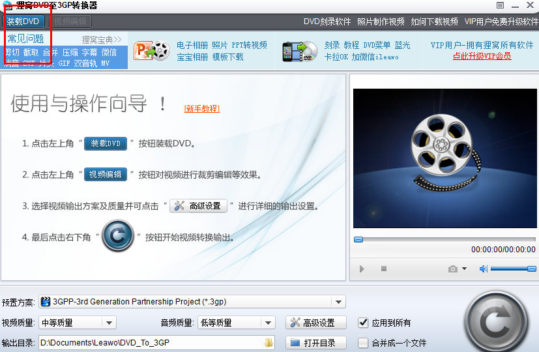Viewport: 539px width, 352px height.
Task: Enable the 合并成一个文件 checkbox
Action: coord(363,343)
